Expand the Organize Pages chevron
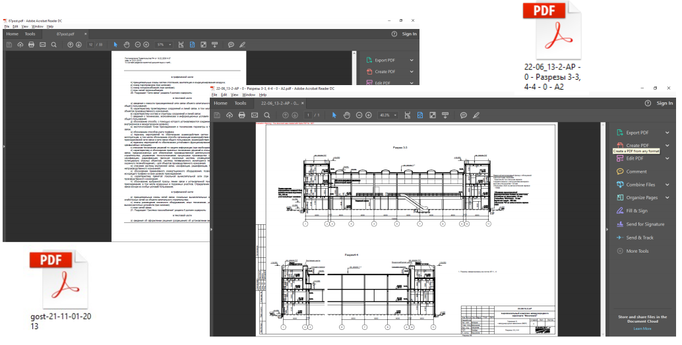This screenshot has height=345, width=682. [667, 197]
